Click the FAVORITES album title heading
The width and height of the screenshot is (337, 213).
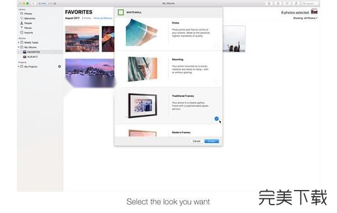79,12
